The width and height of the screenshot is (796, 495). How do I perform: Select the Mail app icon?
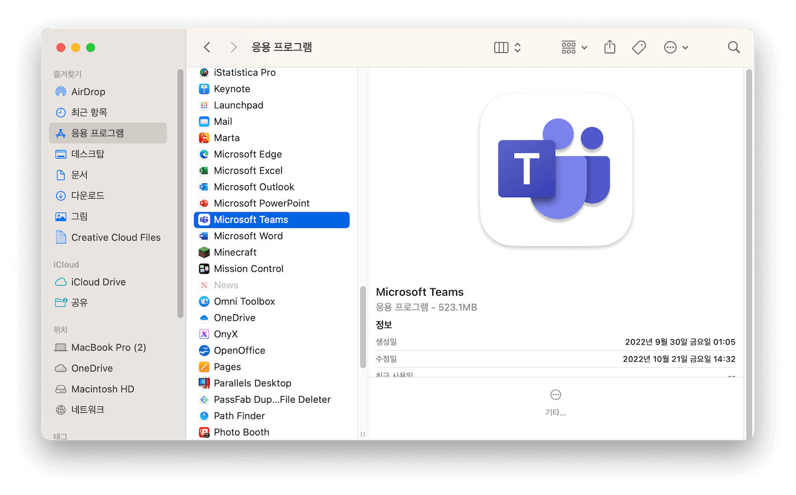(204, 122)
